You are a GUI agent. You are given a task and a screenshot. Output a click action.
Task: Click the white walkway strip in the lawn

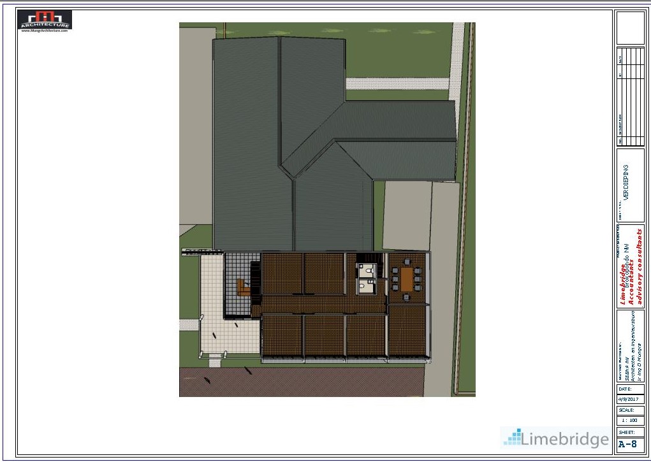click(x=395, y=83)
